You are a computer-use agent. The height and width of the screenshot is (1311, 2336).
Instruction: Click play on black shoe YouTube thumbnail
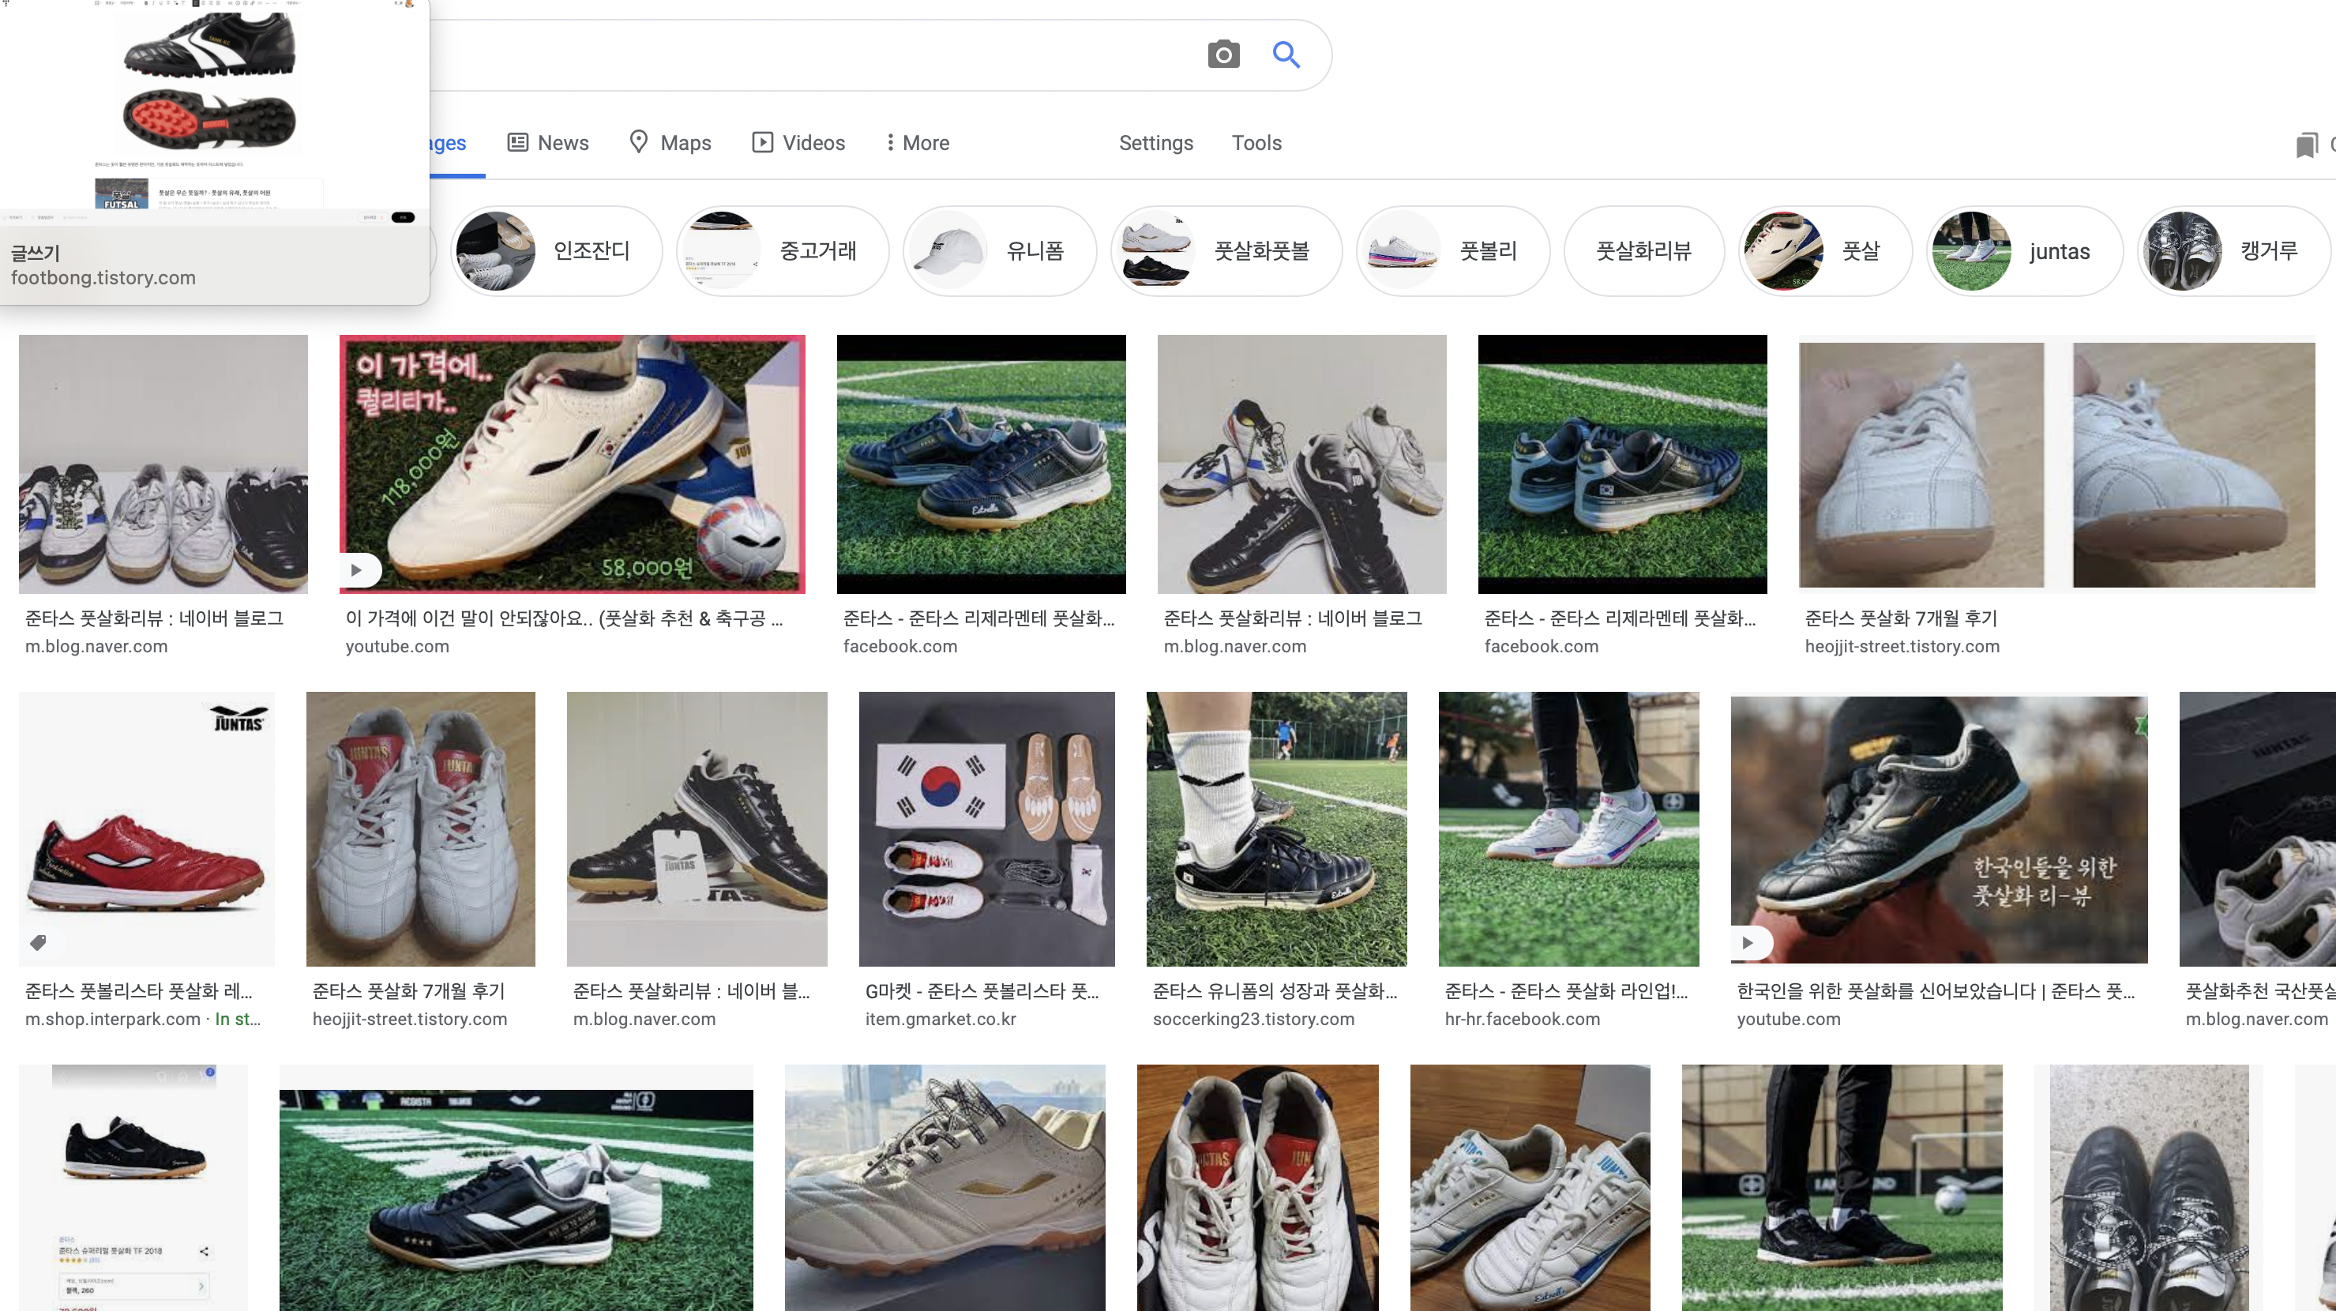tap(1748, 943)
